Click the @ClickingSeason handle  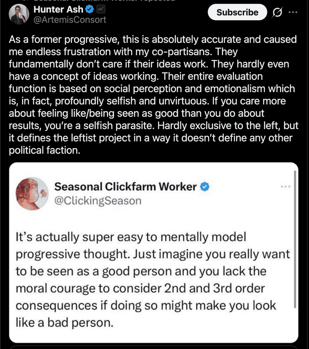click(x=98, y=201)
